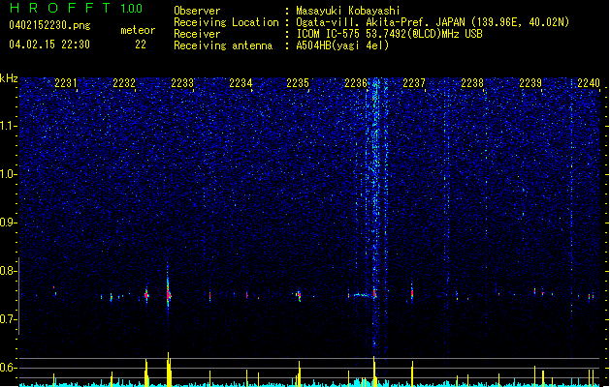
Task: Click the strong meteor echo near 2233
Action: [169, 294]
